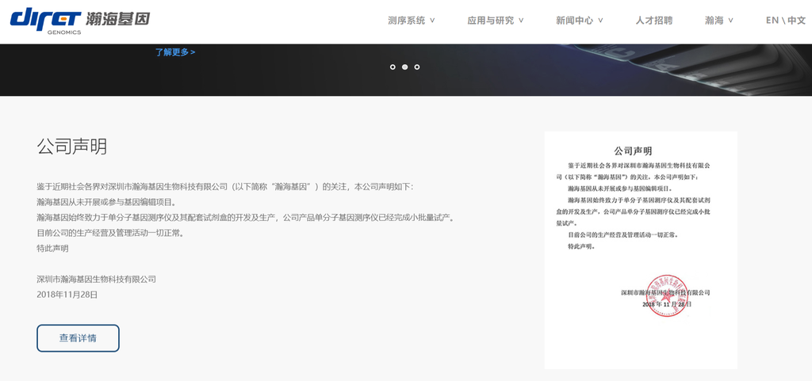Viewport: 812px width, 381px height.
Task: Open the 测序系统 menu
Action: point(407,21)
